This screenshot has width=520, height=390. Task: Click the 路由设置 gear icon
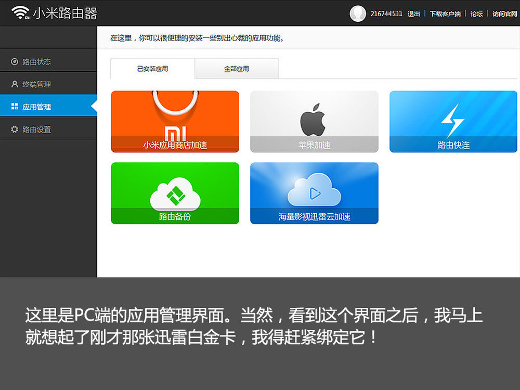click(15, 129)
